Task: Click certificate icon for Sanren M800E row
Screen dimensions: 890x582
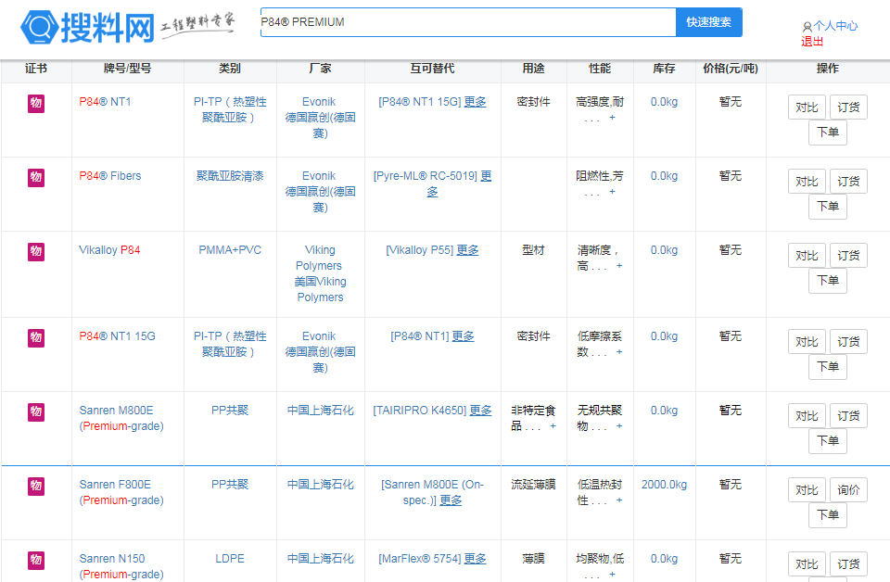Action: tap(36, 411)
